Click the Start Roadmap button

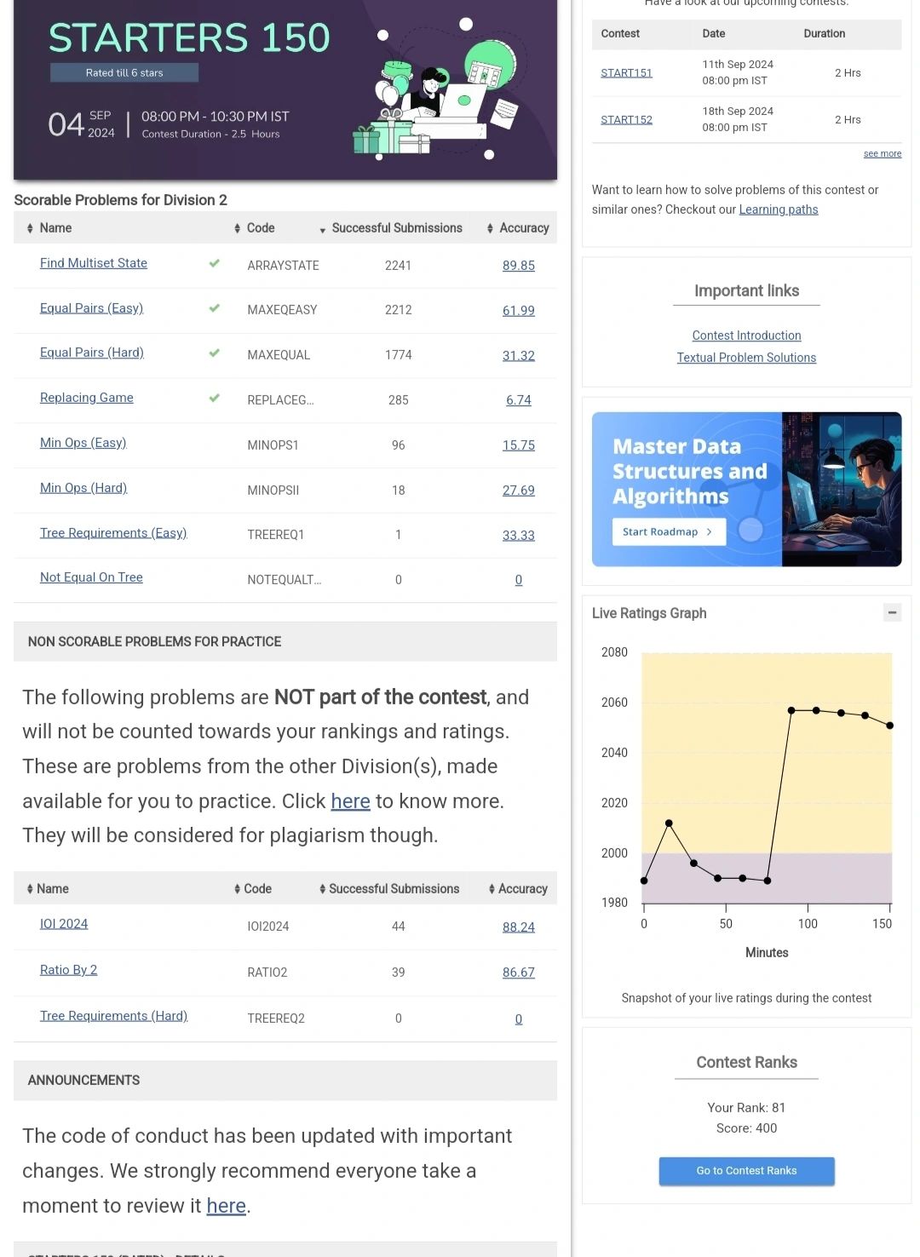pos(668,531)
